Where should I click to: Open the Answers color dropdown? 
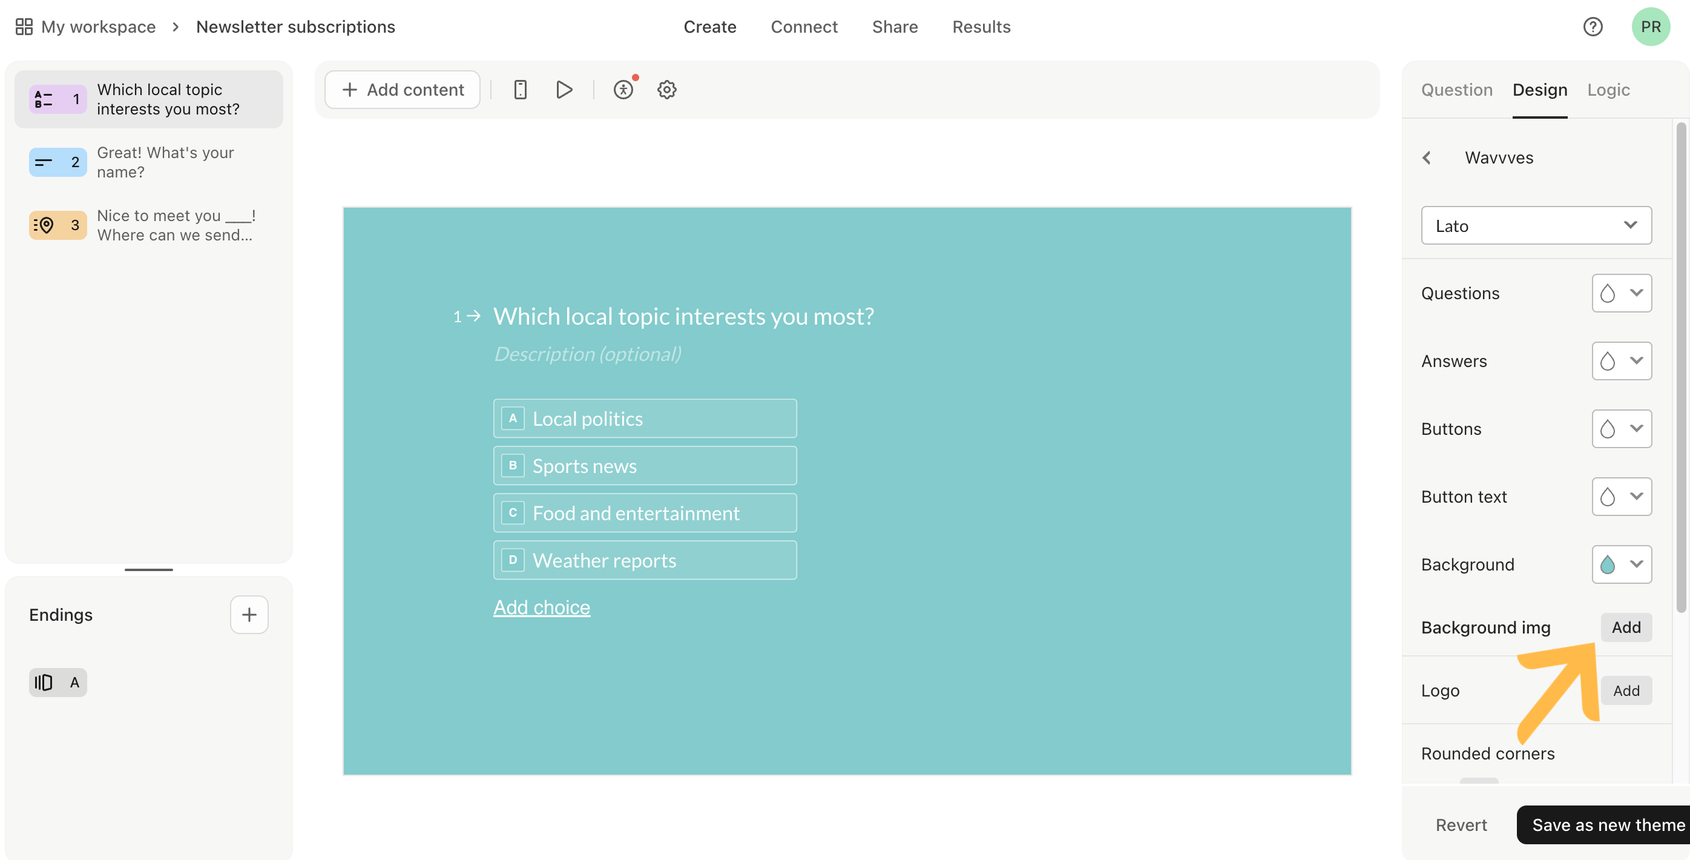1621,361
